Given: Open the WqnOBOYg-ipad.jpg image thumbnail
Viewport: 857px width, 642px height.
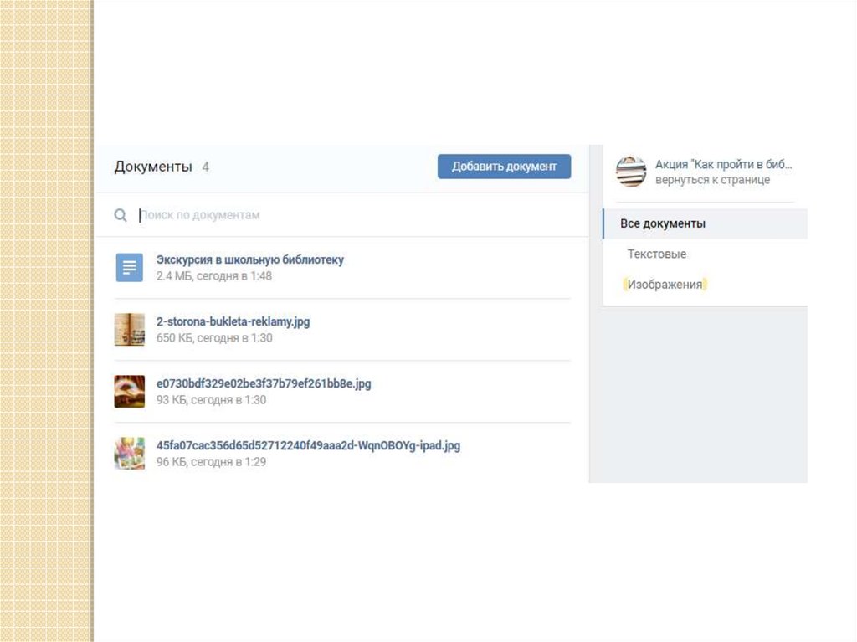Looking at the screenshot, I should coord(130,454).
